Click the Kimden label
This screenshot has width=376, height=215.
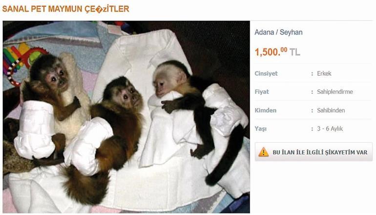tap(266, 110)
